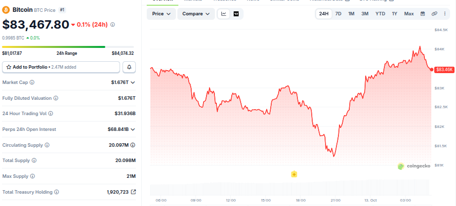Click red endpoint dot on price line

431,70
